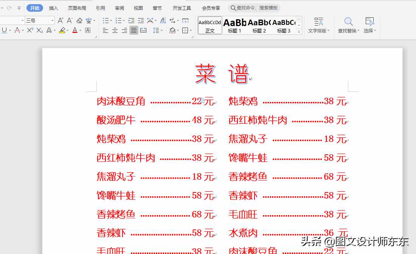The image size is (416, 254).
Task: Click the numbered list icon
Action: click(x=119, y=20)
